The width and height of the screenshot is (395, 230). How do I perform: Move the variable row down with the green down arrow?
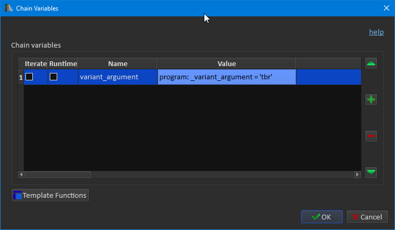(x=371, y=172)
